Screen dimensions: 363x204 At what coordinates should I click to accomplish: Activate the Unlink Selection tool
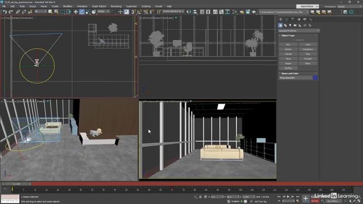(24, 12)
